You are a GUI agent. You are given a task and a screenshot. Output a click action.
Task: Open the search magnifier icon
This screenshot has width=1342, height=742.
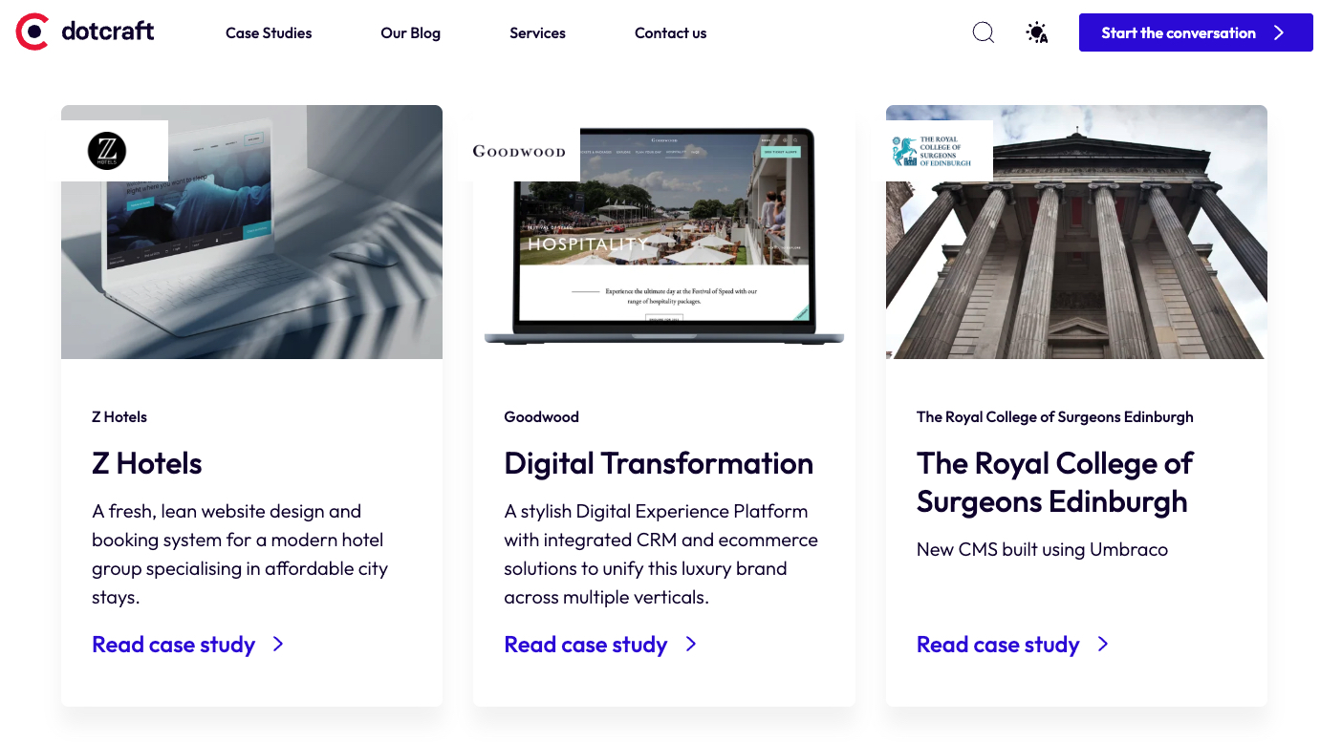983,32
